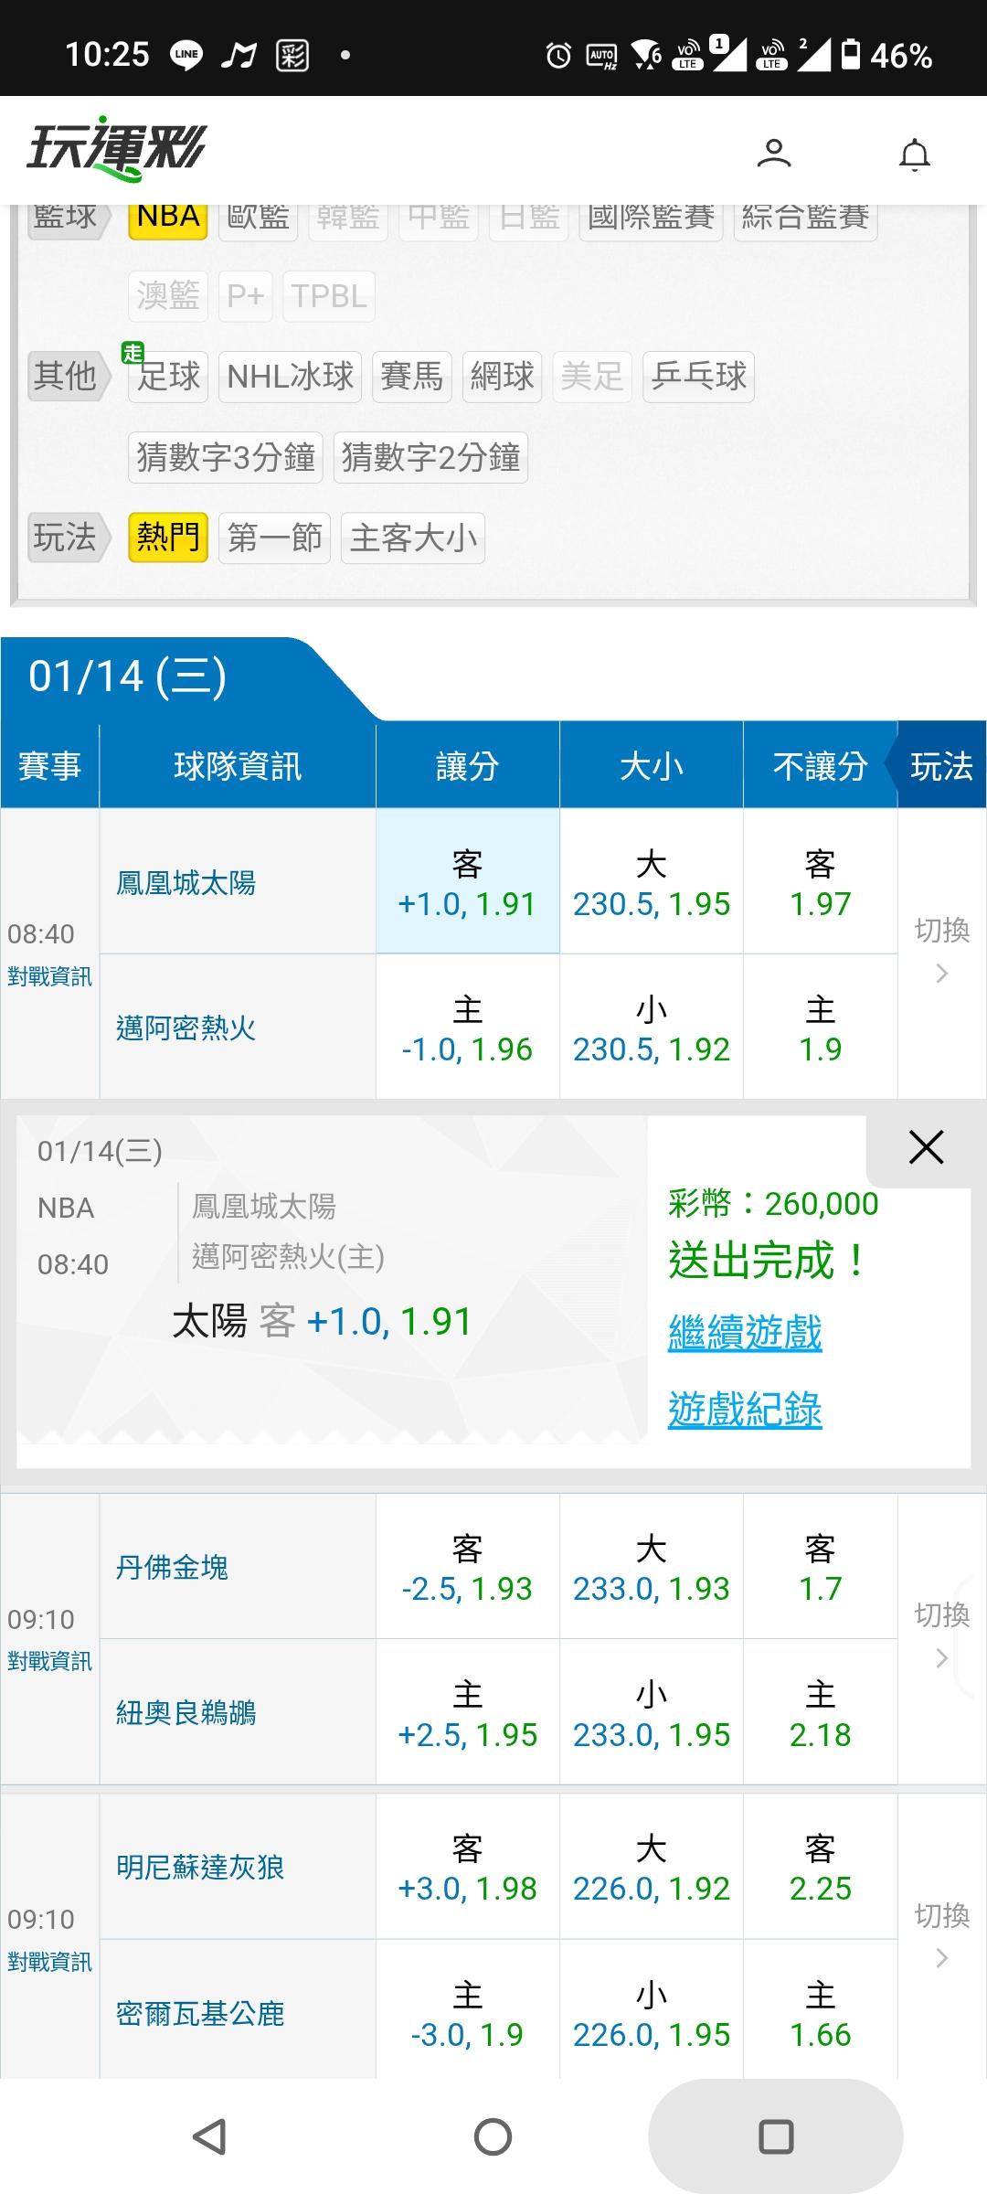This screenshot has height=2194, width=987.
Task: Open 對戰資訊 for Nuggets 09:10 game
Action: (x=49, y=1661)
